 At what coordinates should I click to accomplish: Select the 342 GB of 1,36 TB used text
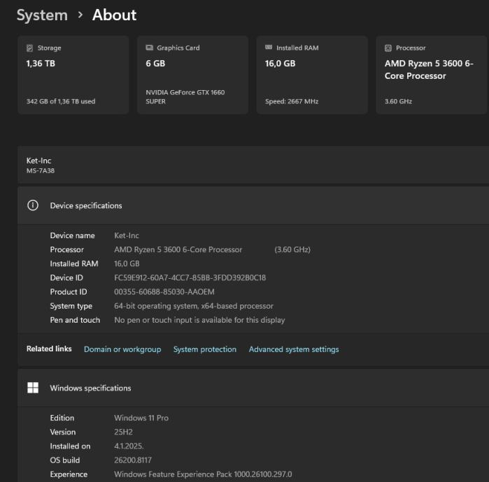(x=61, y=101)
